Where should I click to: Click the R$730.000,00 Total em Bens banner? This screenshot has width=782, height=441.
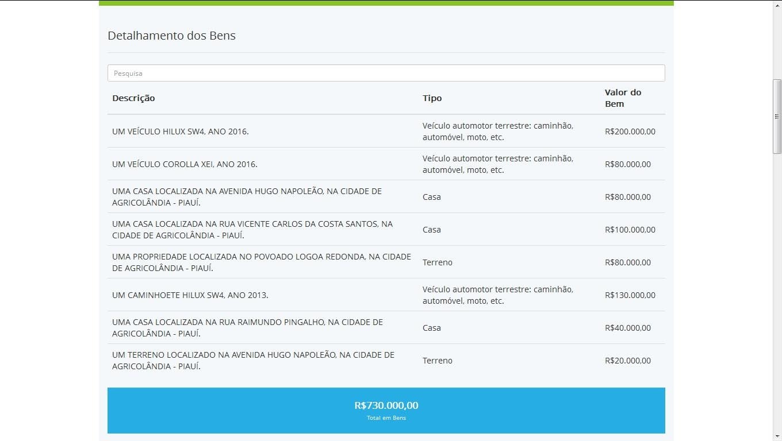point(386,411)
